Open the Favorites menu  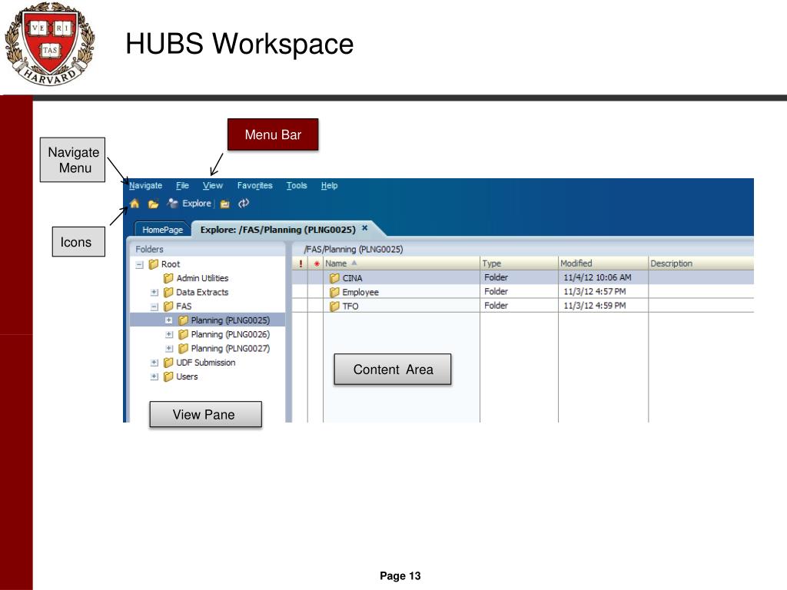coord(254,186)
